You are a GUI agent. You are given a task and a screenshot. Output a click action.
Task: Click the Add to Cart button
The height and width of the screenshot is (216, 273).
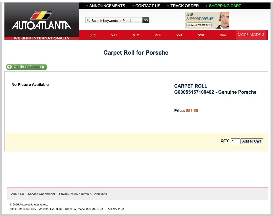pos(252,141)
